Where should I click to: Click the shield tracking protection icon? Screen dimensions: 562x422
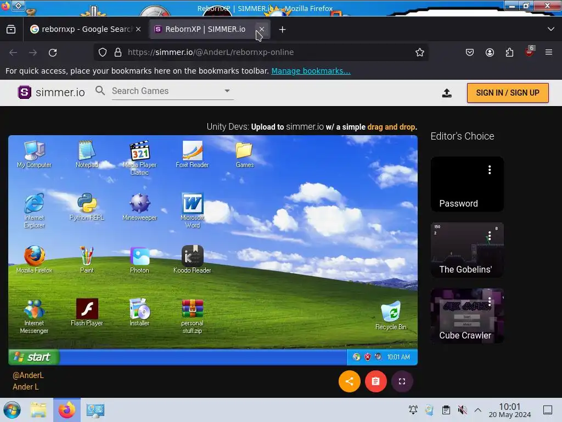pos(103,52)
